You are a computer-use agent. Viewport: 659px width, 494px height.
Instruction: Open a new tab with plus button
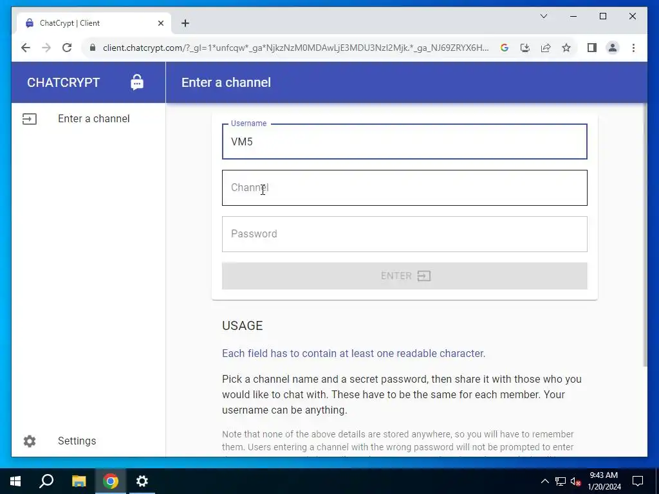[185, 23]
